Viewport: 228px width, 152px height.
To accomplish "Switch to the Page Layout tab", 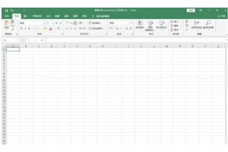I will tap(37, 16).
